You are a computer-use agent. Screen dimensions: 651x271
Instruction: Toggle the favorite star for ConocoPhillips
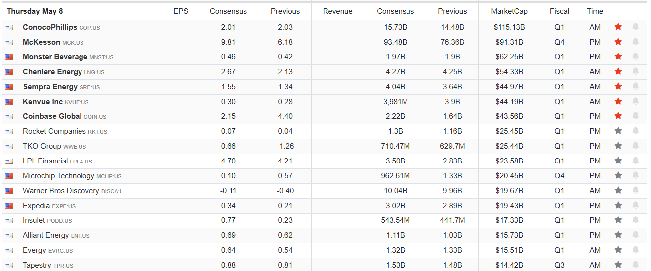[618, 27]
